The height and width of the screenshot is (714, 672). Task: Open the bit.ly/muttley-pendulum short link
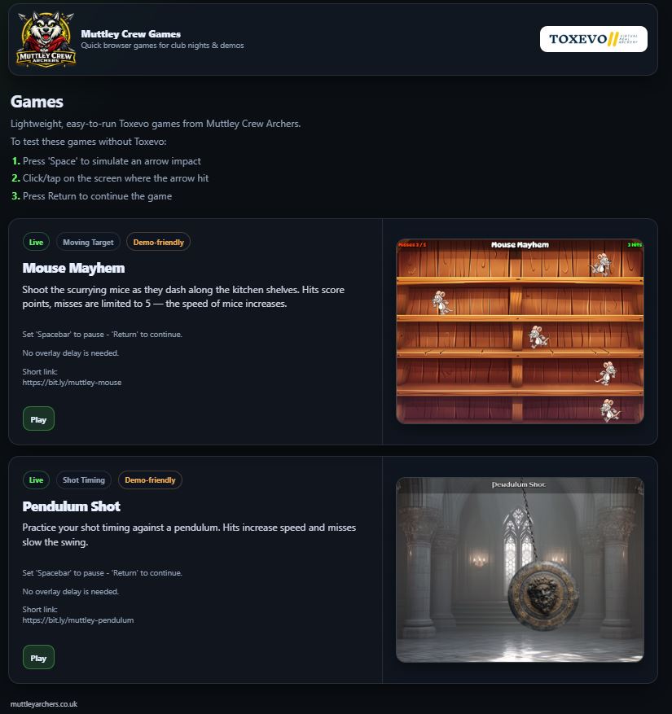[78, 620]
